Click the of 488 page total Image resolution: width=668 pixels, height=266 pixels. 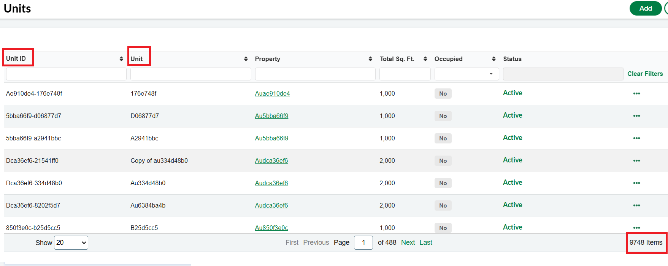pos(387,242)
